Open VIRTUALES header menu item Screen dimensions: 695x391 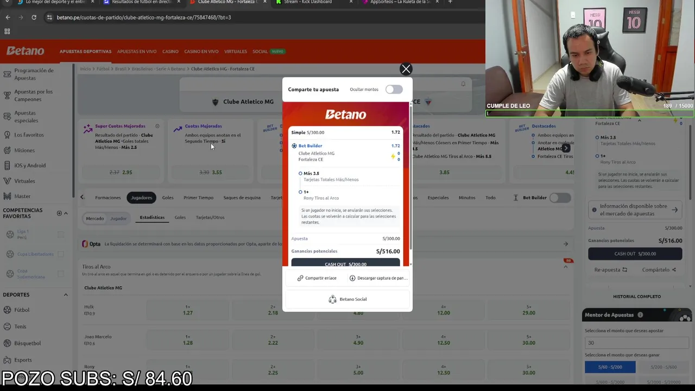[x=236, y=52]
